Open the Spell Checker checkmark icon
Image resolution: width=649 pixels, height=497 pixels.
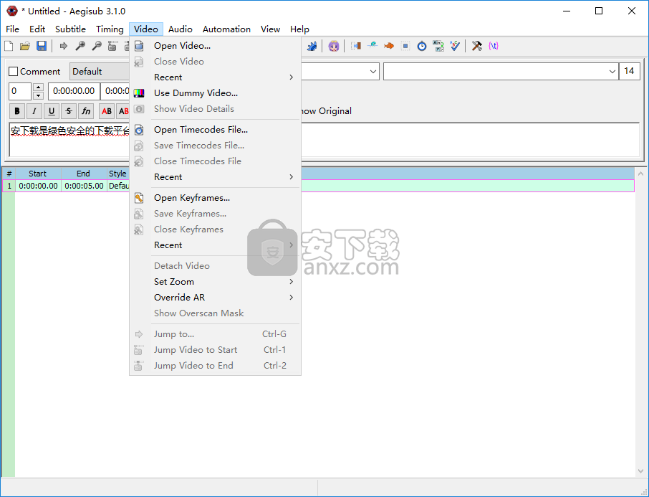pos(455,46)
